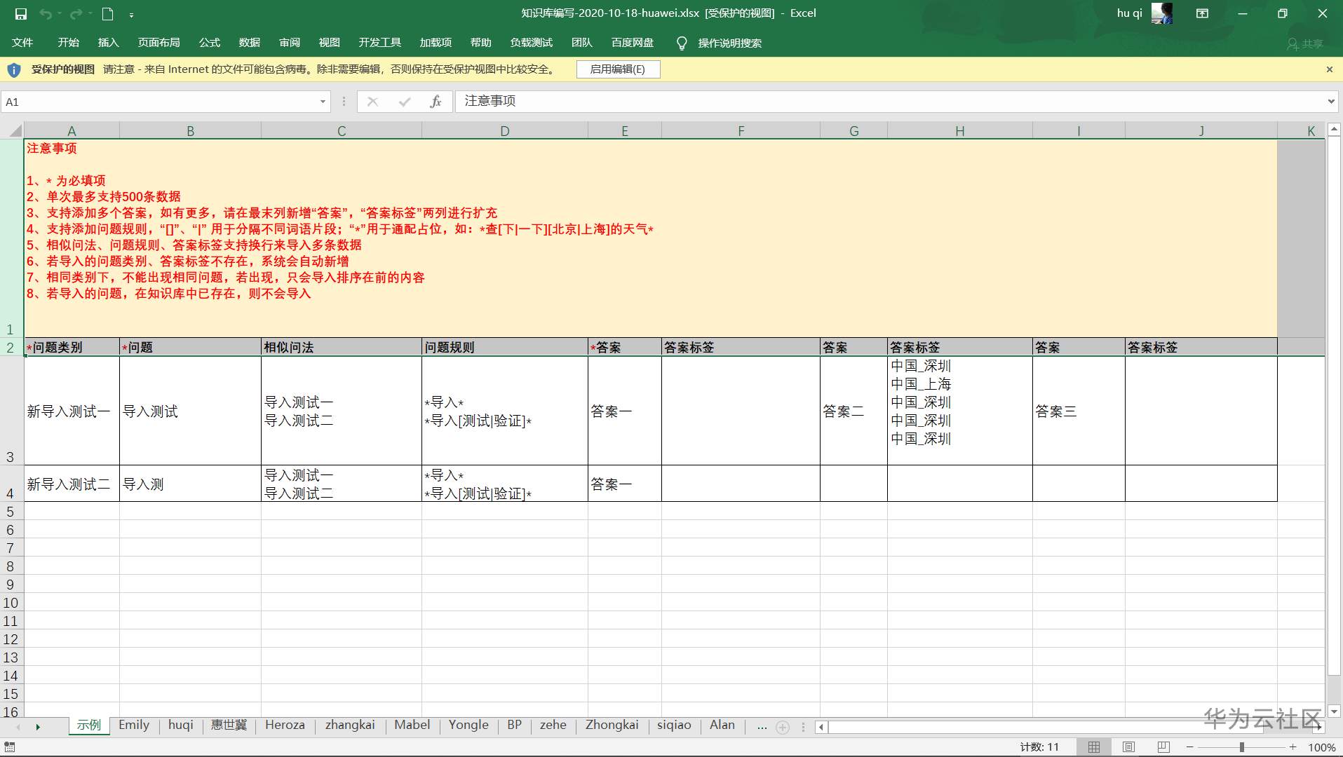Open the 公式 (Formulas) ribbon tab

[x=210, y=43]
